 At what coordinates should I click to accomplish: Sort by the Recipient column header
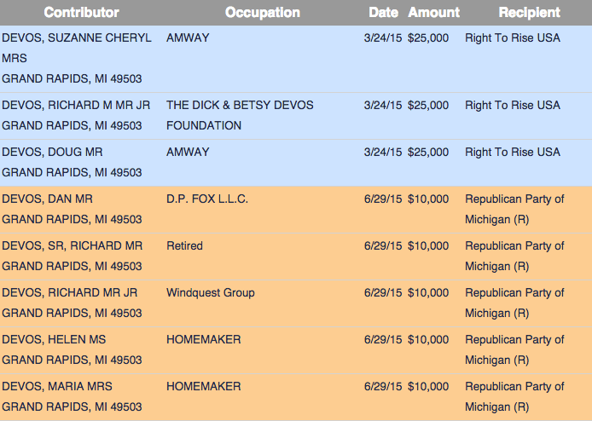pyautogui.click(x=529, y=13)
